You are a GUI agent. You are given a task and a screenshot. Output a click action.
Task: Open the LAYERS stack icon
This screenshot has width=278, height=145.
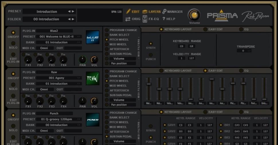pos(145,12)
